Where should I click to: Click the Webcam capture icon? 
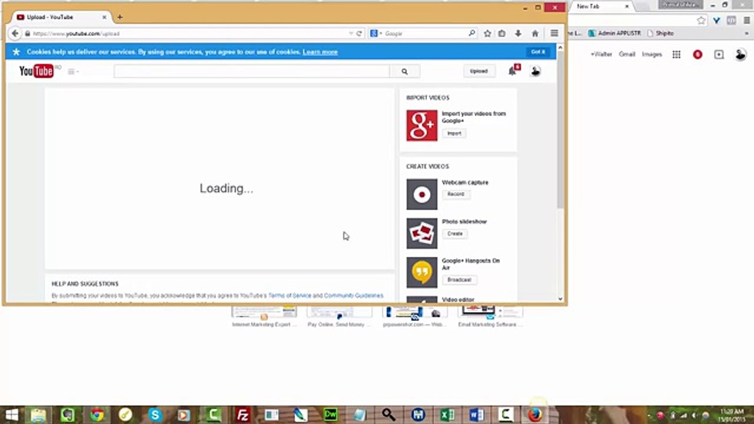[422, 194]
